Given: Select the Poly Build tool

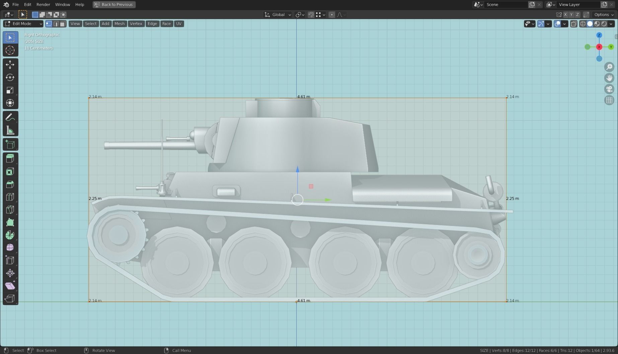Looking at the screenshot, I should coord(10,223).
